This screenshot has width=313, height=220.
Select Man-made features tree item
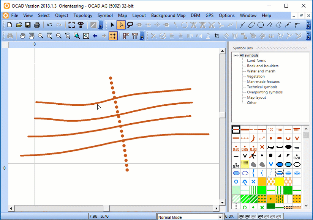263,82
